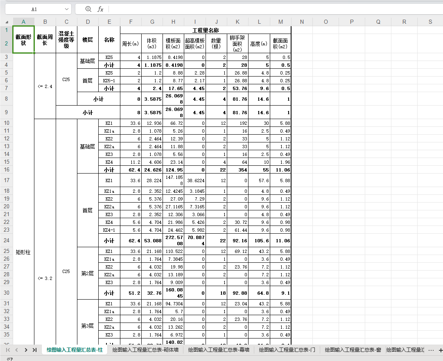443x361 pixels.
Task: Click the select-all corner triangle of the grid
Action: pos(7,22)
